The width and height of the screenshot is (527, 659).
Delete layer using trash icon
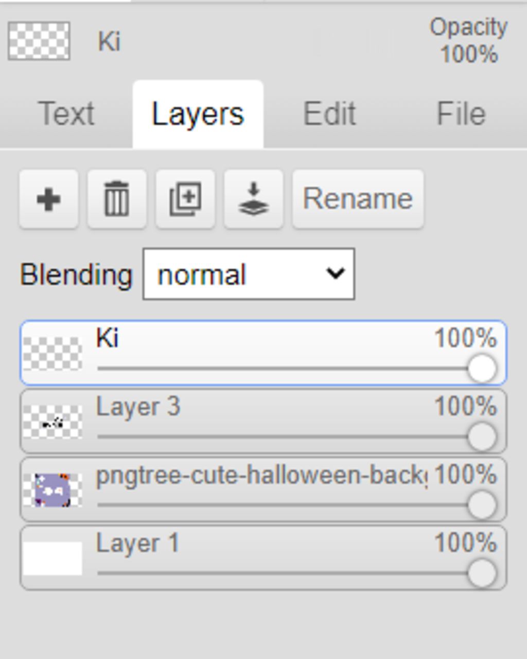(x=117, y=199)
